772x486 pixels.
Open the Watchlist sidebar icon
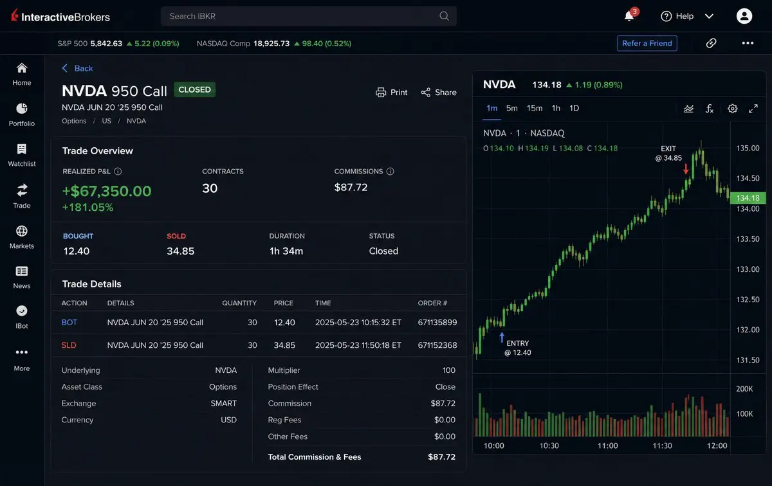pos(22,149)
